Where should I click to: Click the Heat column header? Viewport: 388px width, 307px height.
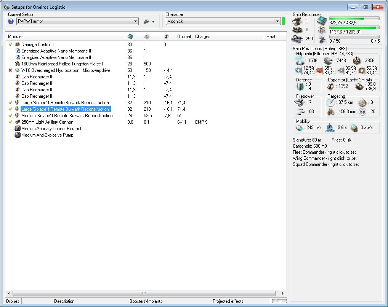pos(275,36)
